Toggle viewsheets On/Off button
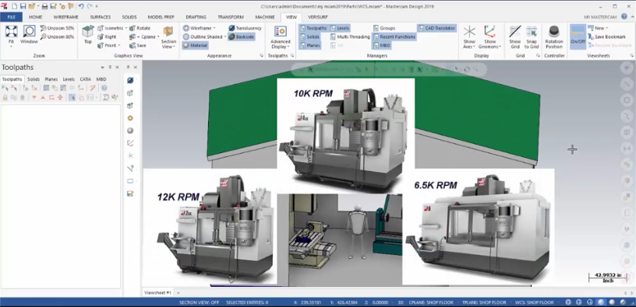Viewport: 636px width, 307px height. tap(578, 37)
